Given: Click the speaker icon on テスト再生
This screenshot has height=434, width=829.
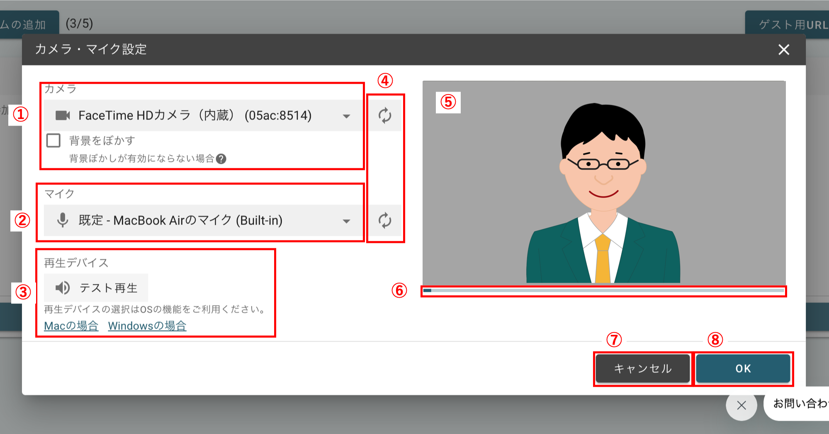Looking at the screenshot, I should click(x=63, y=288).
